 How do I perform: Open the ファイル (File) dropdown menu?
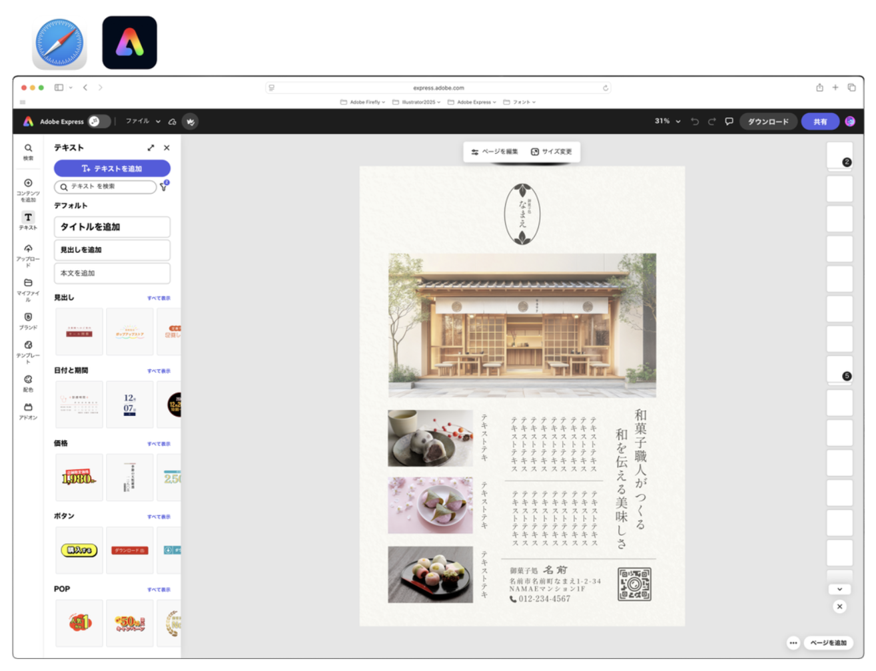click(x=143, y=121)
